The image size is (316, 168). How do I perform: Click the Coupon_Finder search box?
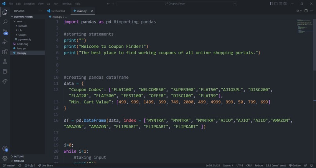176,4
